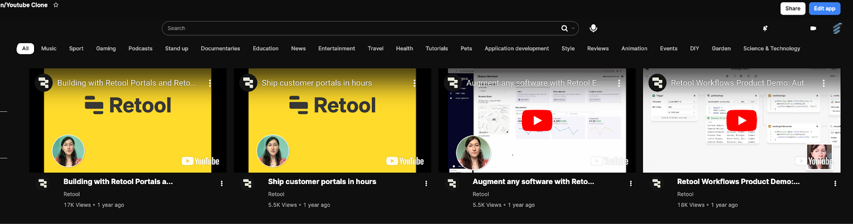The height and width of the screenshot is (224, 853).
Task: Select the Podcasts category
Action: pos(140,48)
